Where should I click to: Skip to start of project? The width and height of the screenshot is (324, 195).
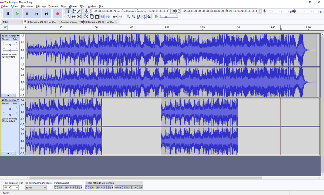pos(37,14)
